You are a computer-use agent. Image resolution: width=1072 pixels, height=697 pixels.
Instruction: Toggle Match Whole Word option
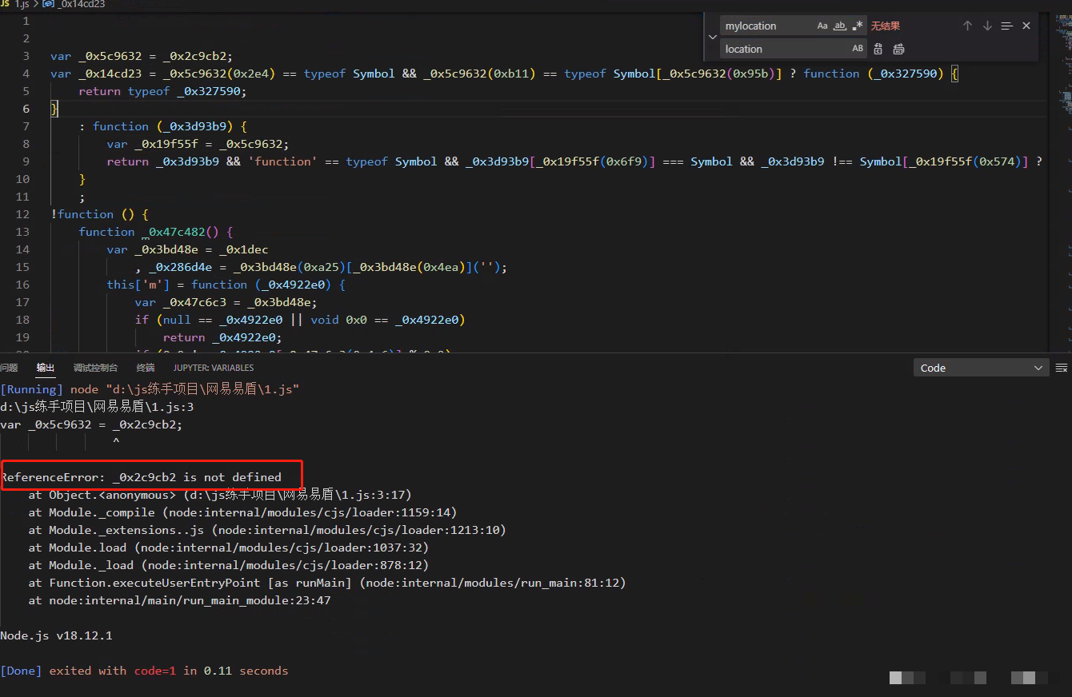[x=840, y=26]
